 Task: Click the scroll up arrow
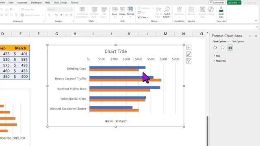pyautogui.click(x=207, y=33)
